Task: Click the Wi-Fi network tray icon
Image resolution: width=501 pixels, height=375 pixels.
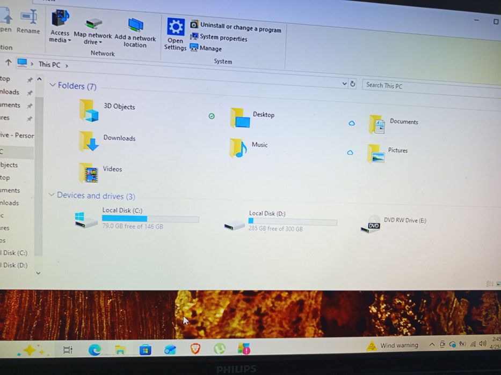Action: (473, 344)
